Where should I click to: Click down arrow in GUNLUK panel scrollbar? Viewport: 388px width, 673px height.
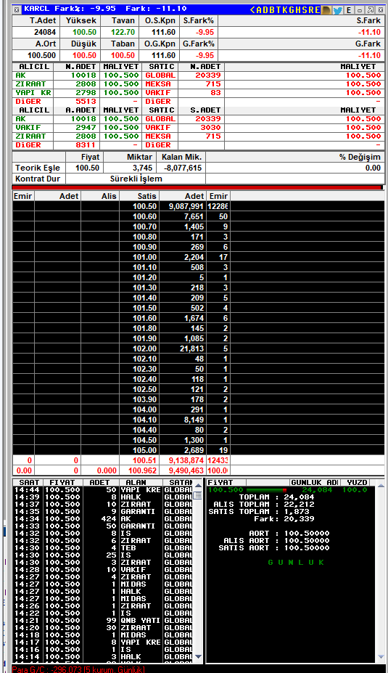381,657
